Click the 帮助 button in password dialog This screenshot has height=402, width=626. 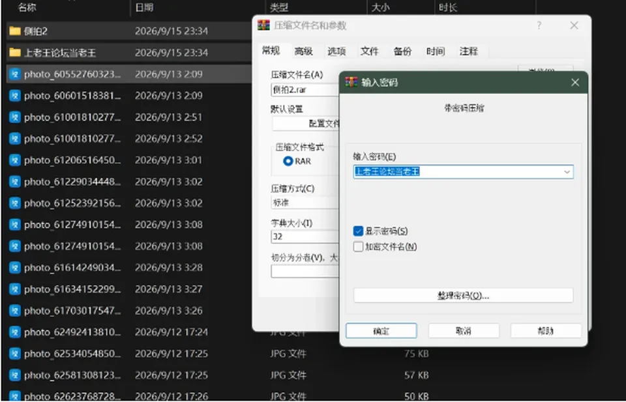(546, 331)
